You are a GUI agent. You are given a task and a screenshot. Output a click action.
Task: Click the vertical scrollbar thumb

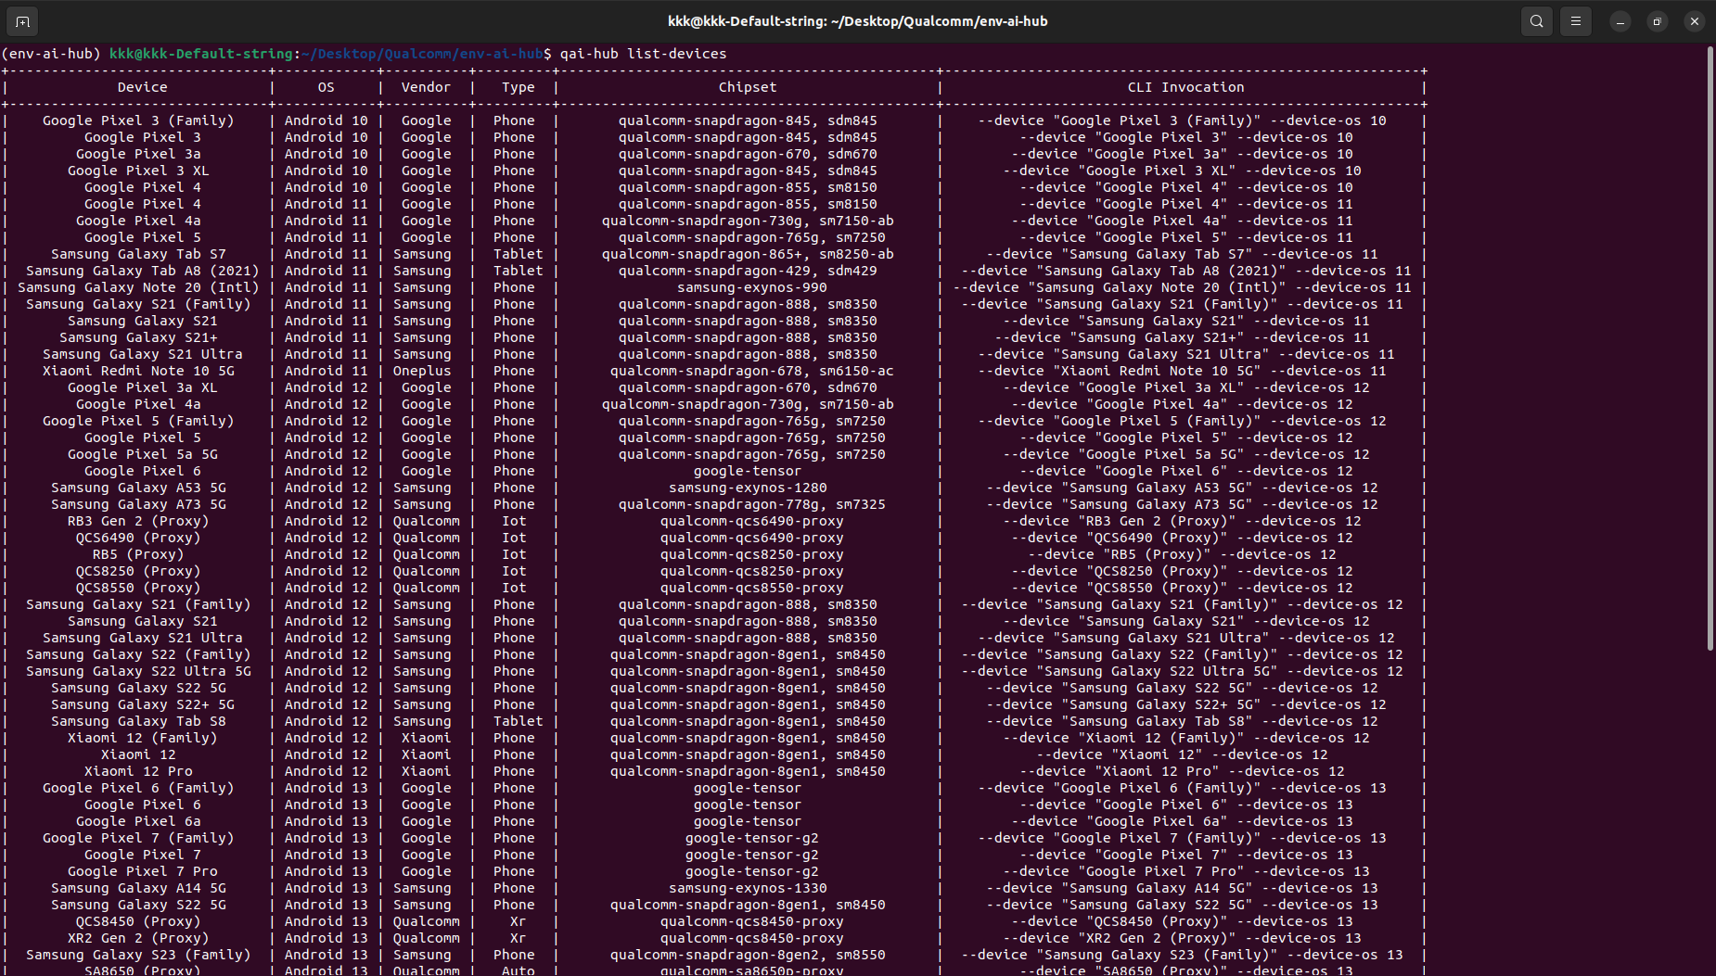click(1710, 348)
